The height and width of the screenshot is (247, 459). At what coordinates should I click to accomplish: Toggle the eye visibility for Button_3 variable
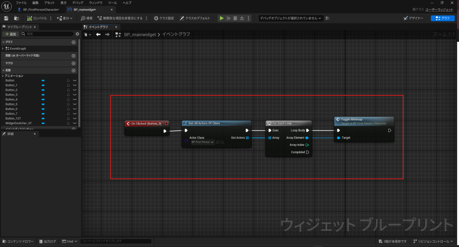click(75, 95)
